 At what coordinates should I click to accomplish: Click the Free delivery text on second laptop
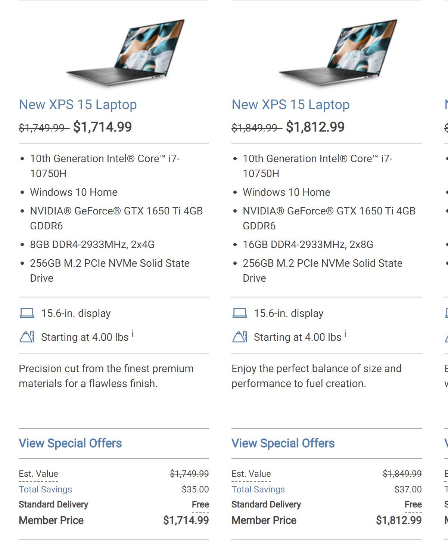click(413, 504)
